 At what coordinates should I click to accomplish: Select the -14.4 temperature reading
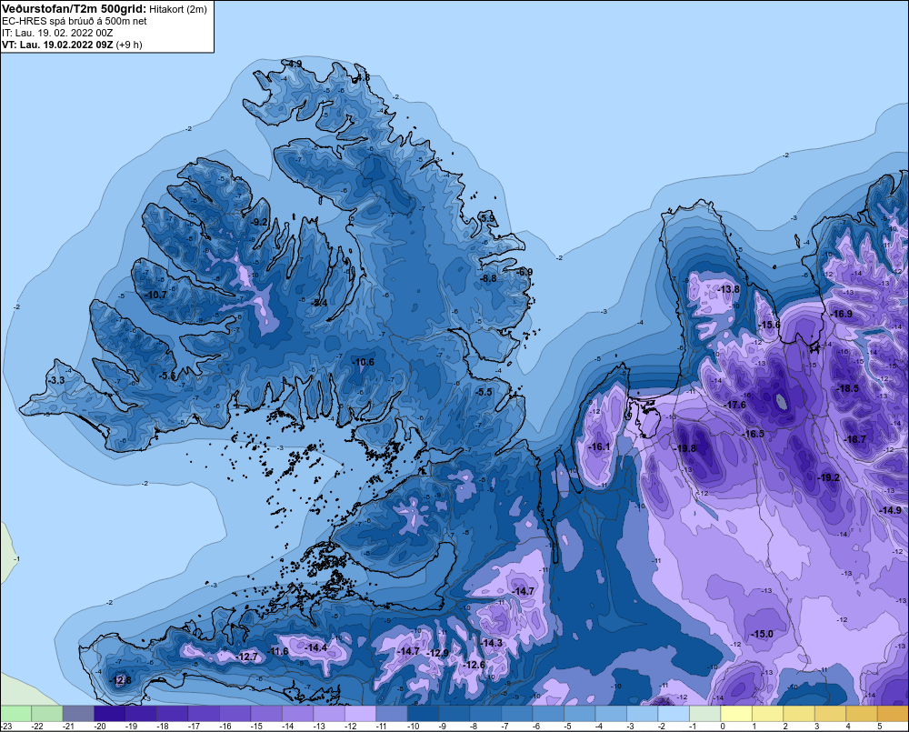coord(315,647)
